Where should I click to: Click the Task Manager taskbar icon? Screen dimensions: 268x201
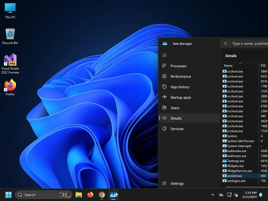point(113,195)
